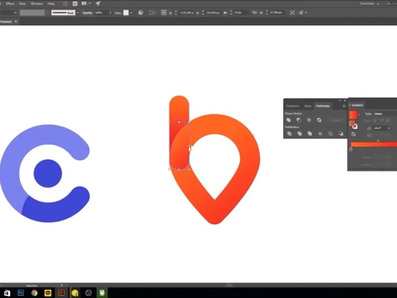
Task: Select the fill/stroke swatch in Gradient panel
Action: pyautogui.click(x=353, y=124)
